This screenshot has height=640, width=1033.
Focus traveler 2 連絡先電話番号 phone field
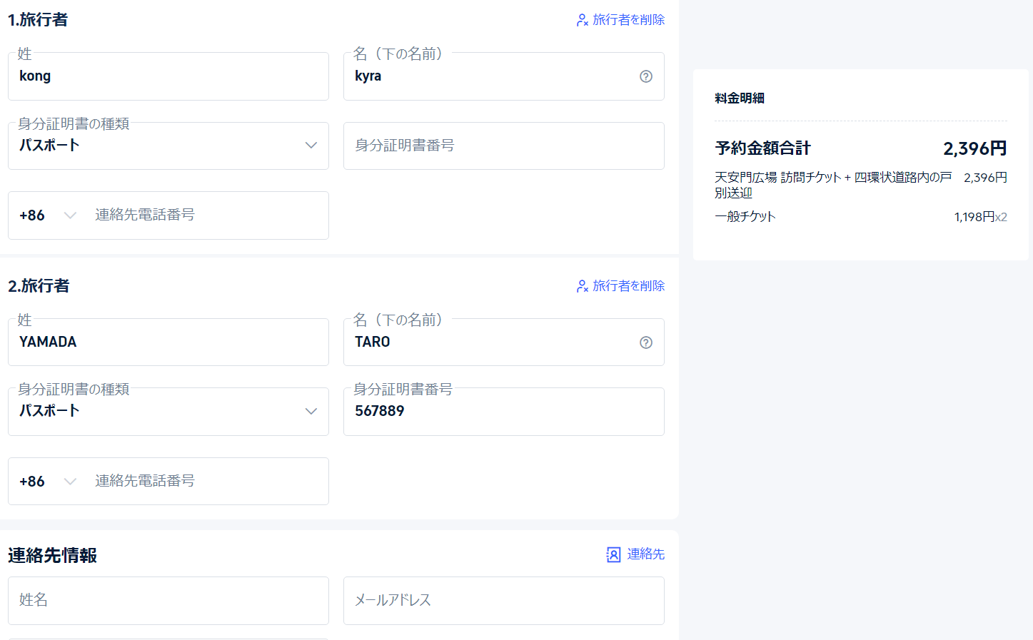[x=207, y=482]
